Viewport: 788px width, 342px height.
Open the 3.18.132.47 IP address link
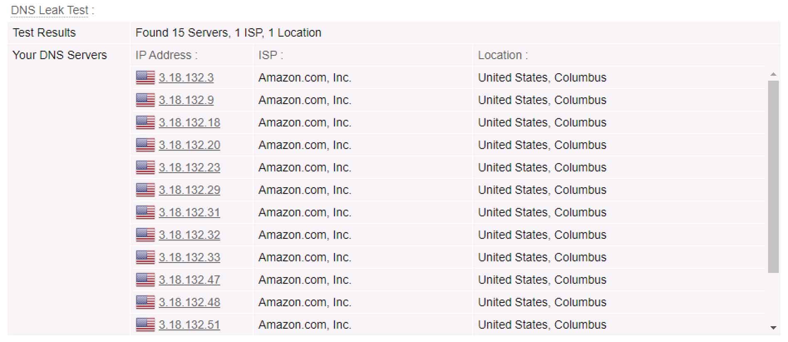coord(190,280)
